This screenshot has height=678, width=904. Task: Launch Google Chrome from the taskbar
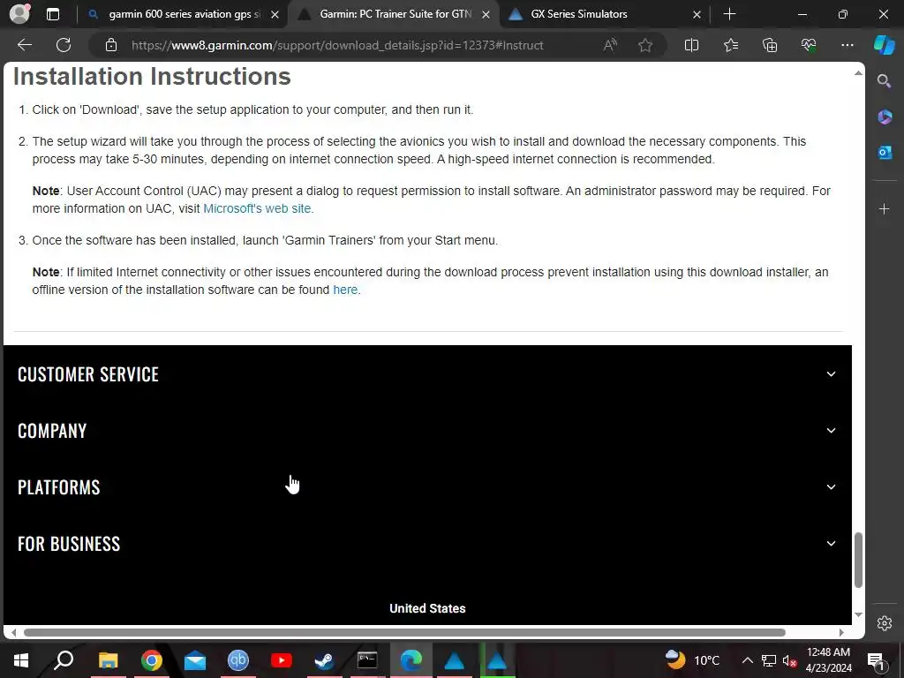(x=151, y=660)
